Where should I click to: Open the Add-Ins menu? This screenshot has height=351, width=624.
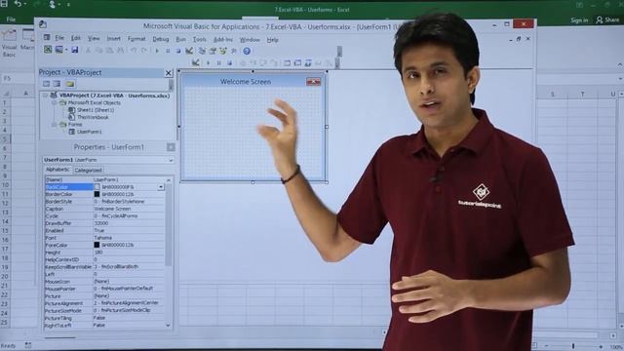(223, 39)
